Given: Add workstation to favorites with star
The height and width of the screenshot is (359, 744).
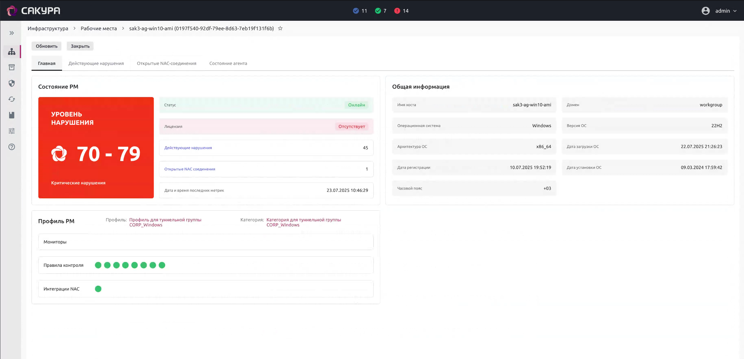Looking at the screenshot, I should 280,29.
